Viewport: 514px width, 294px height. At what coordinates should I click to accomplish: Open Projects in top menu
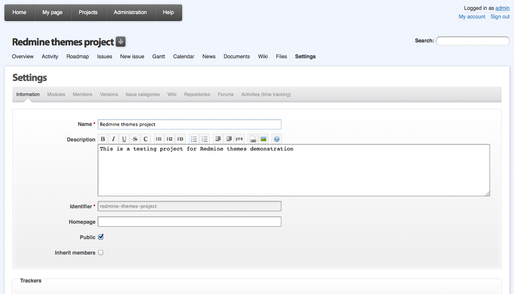click(88, 12)
